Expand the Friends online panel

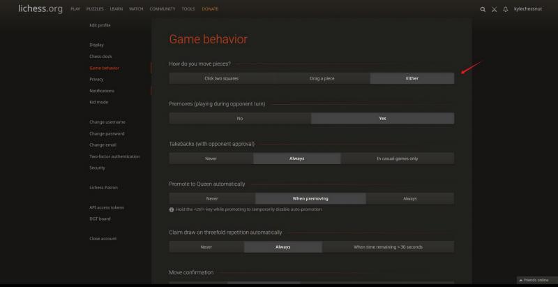tap(535, 280)
